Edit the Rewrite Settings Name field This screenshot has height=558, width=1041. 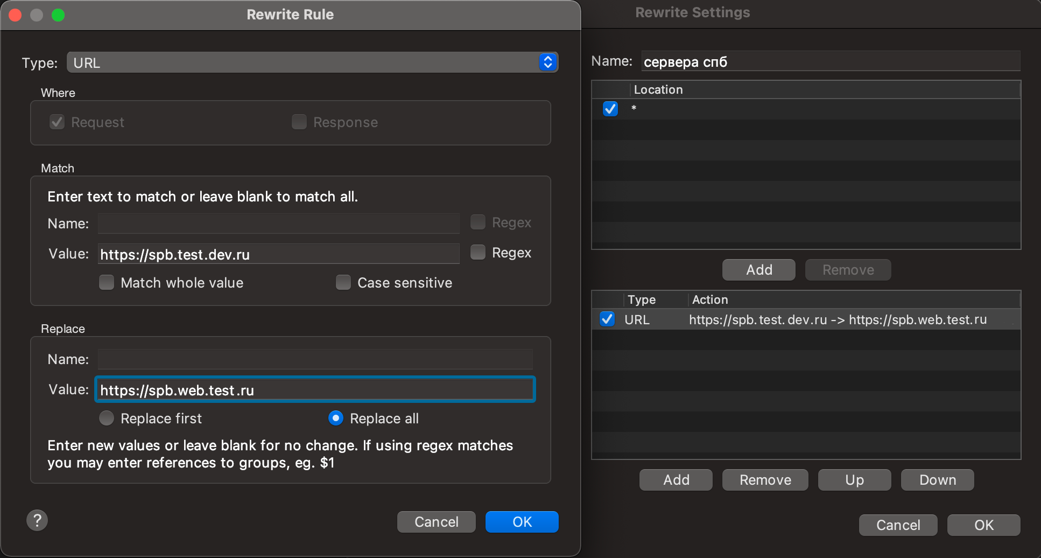[831, 61]
